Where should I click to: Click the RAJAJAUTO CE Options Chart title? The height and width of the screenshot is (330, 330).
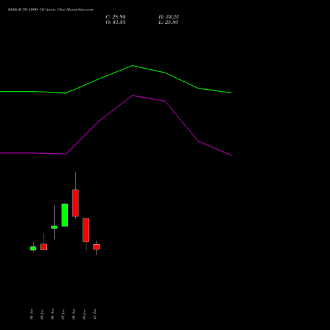[50, 10]
